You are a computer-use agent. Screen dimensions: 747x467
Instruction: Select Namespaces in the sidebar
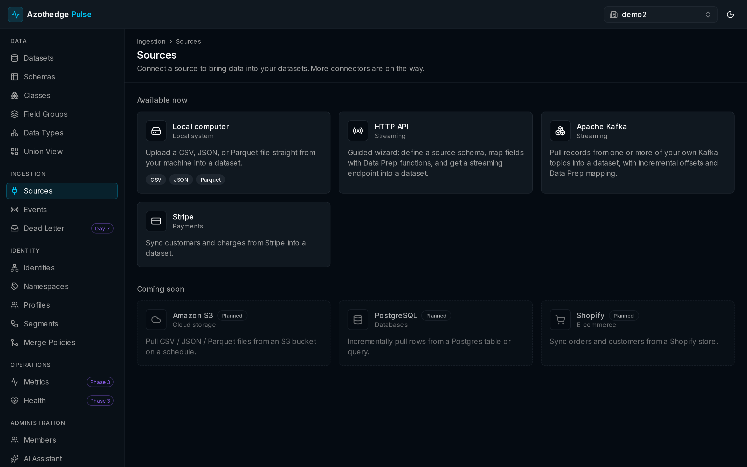(x=62, y=286)
